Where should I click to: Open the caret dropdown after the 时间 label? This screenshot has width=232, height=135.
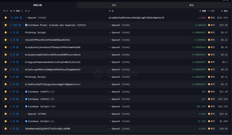coord(22,11)
